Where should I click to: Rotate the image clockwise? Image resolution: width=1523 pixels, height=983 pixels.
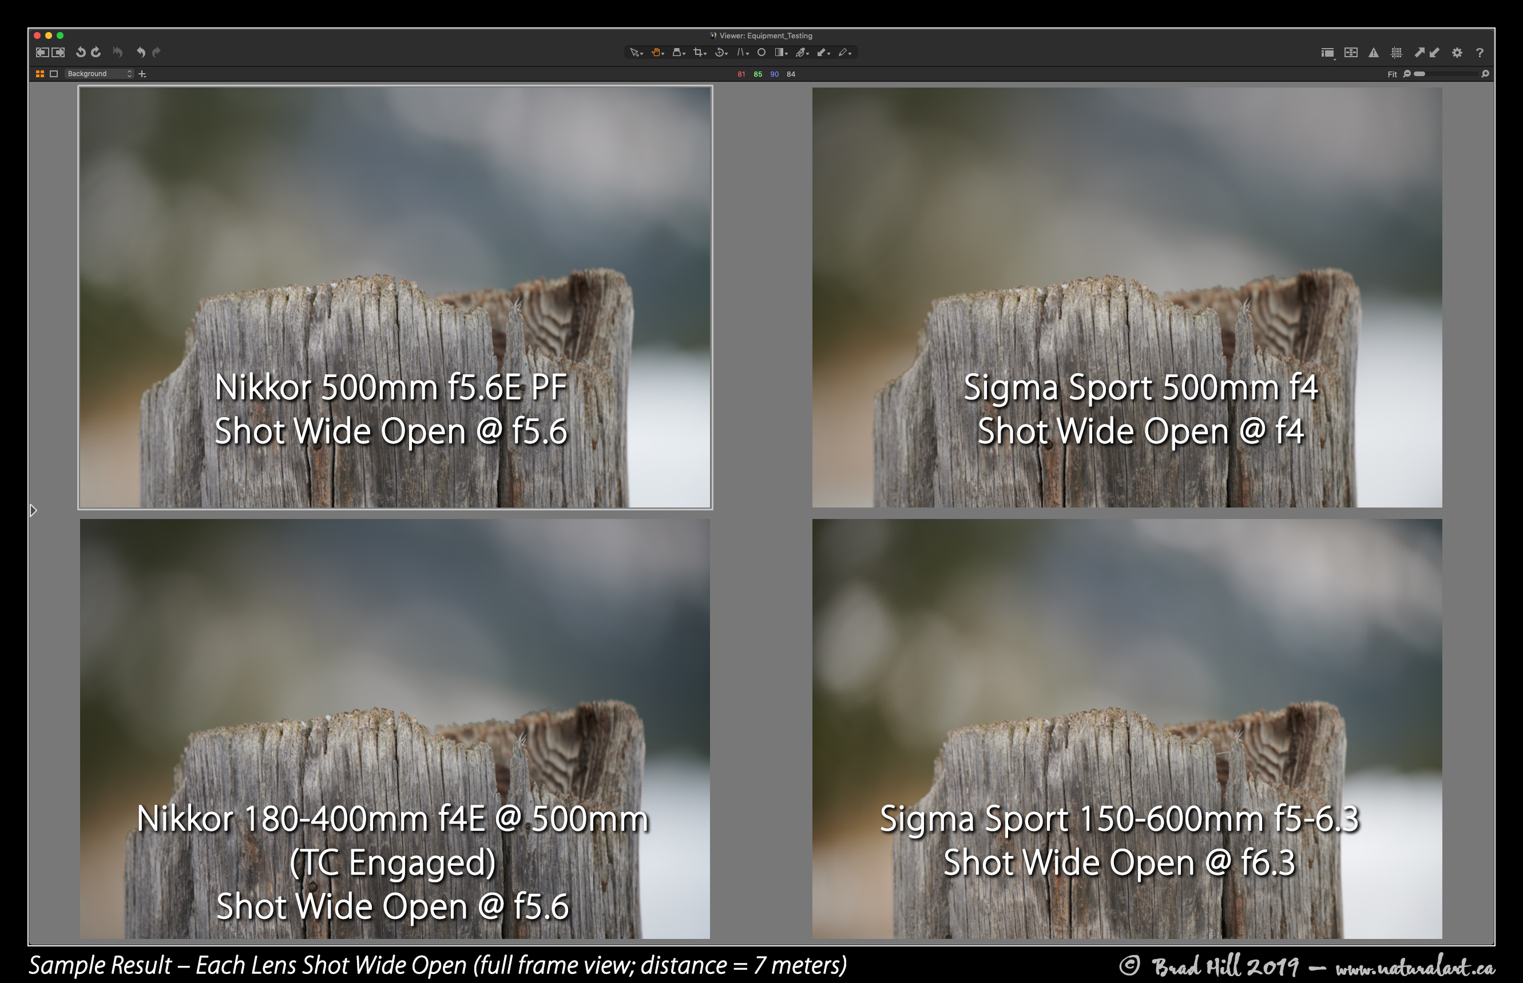[96, 52]
